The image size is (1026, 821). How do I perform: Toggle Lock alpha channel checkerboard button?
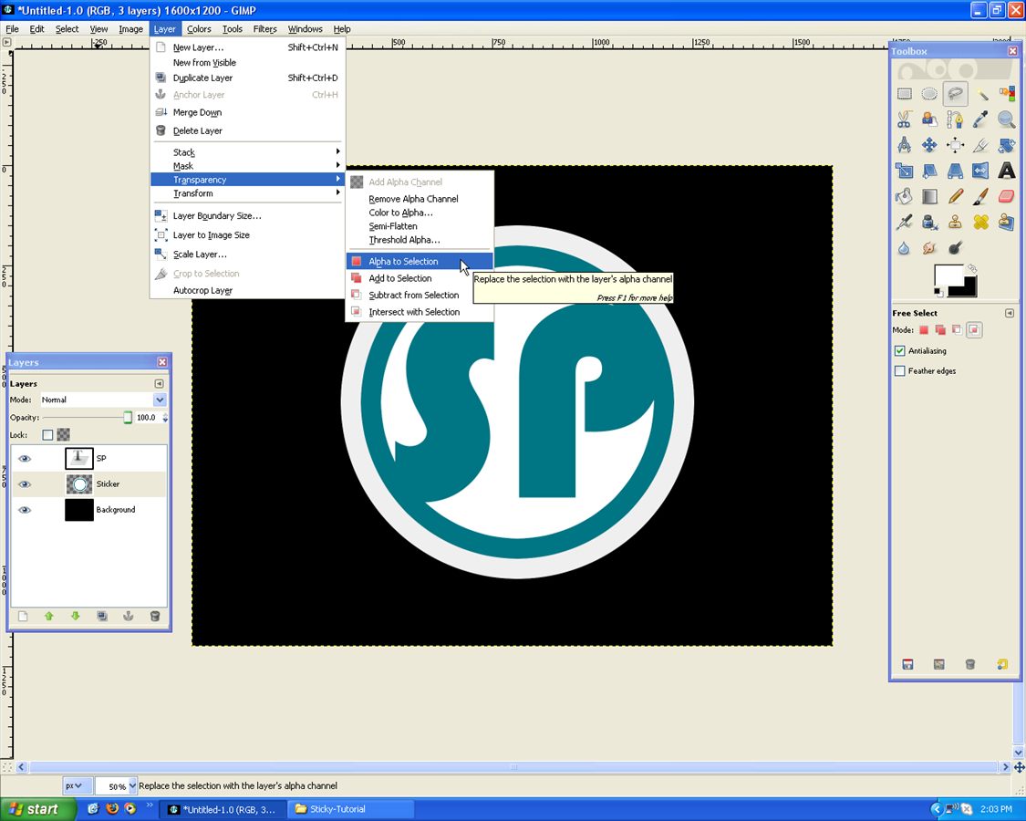[64, 435]
